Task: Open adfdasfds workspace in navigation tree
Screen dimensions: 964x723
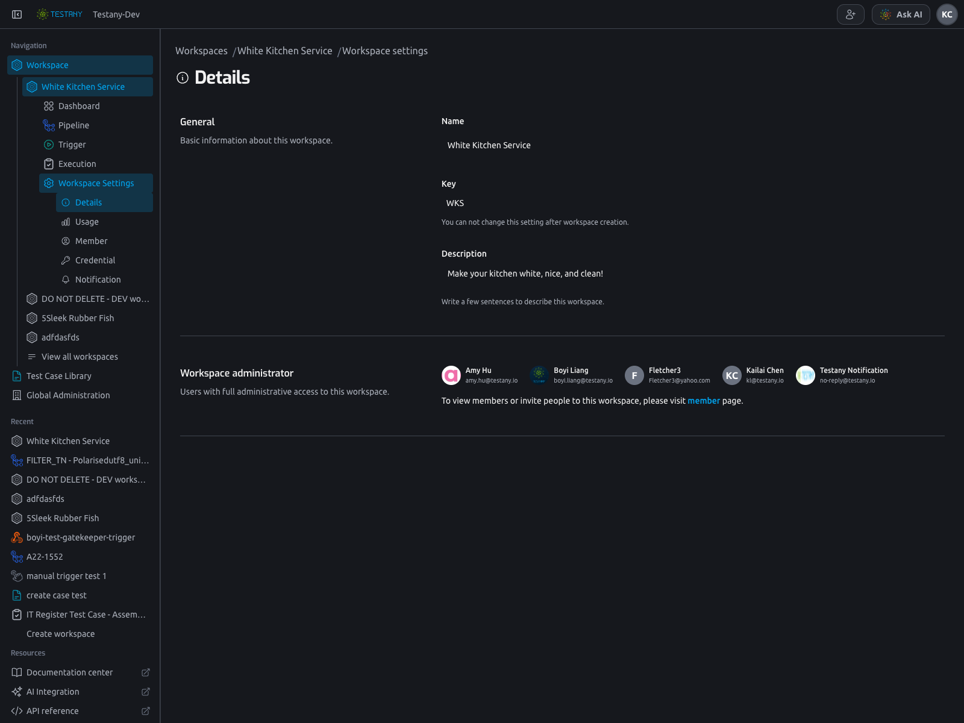Action: (x=87, y=337)
